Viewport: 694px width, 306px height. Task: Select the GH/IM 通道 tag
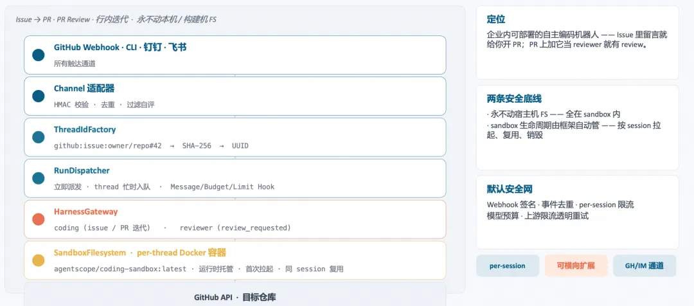click(645, 265)
